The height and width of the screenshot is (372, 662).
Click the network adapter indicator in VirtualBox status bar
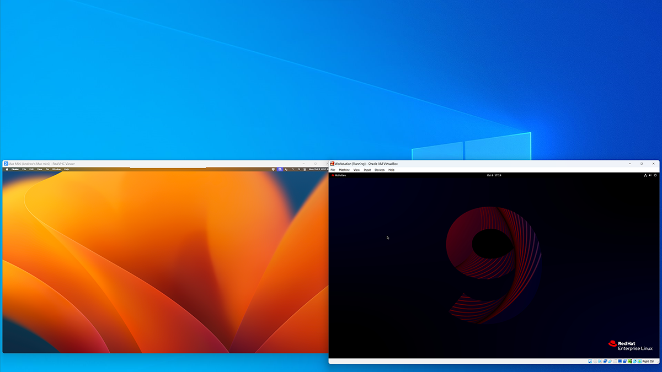click(x=605, y=362)
